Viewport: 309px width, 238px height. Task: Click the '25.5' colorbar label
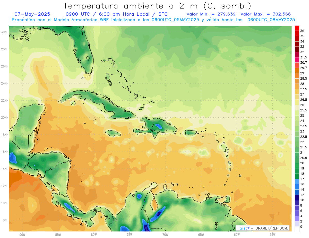304,110
